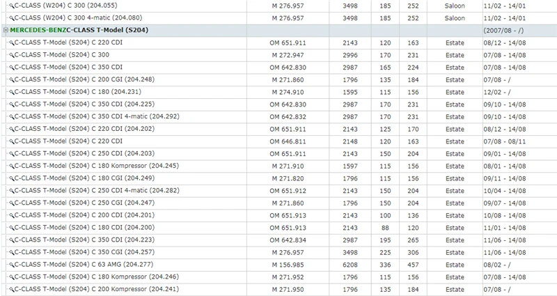The width and height of the screenshot is (557, 296).
Task: Open C-CLASS T-Model C 350 CGI (204.257)
Action: [x=84, y=252]
